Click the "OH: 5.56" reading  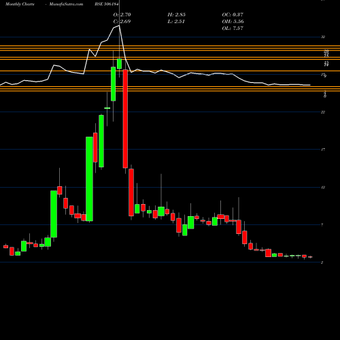233,22
